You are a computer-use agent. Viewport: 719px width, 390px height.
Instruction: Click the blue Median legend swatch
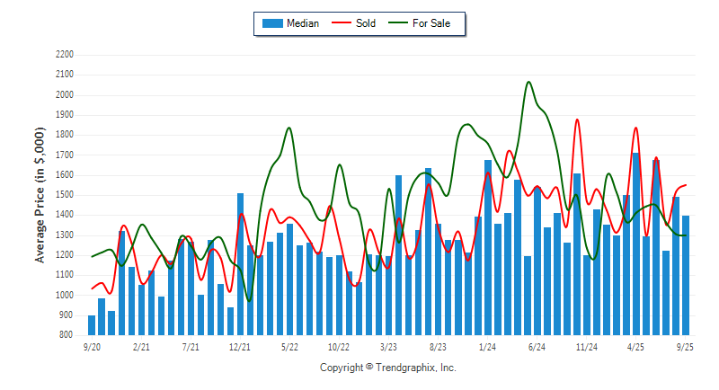pyautogui.click(x=272, y=23)
